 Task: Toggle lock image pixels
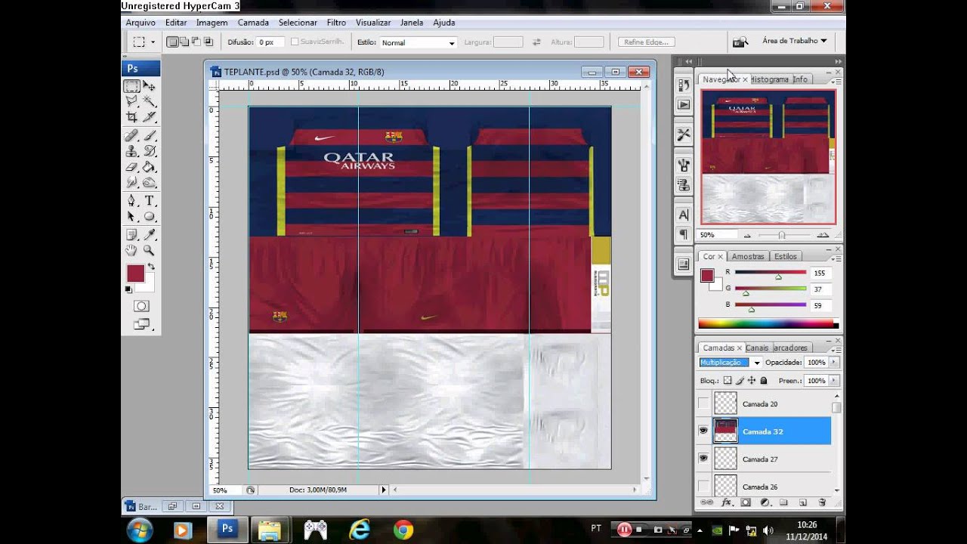click(x=740, y=381)
